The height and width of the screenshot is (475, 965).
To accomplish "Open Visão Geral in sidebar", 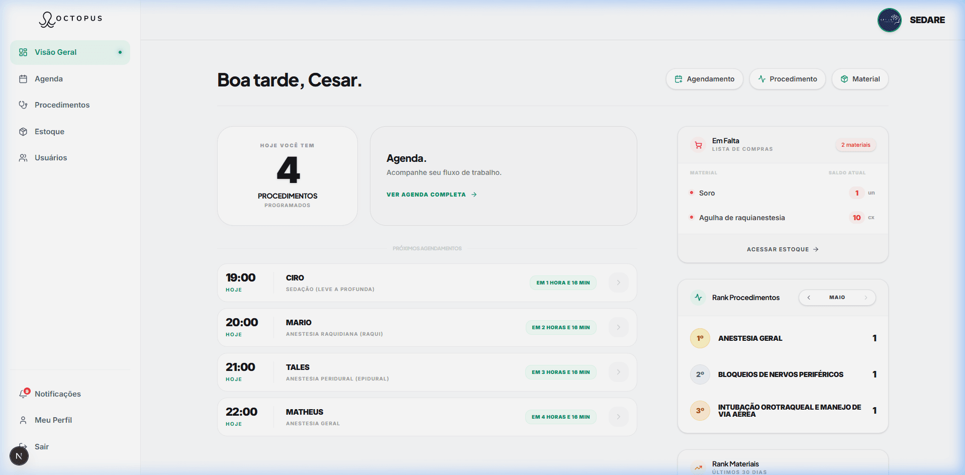I will 70,52.
